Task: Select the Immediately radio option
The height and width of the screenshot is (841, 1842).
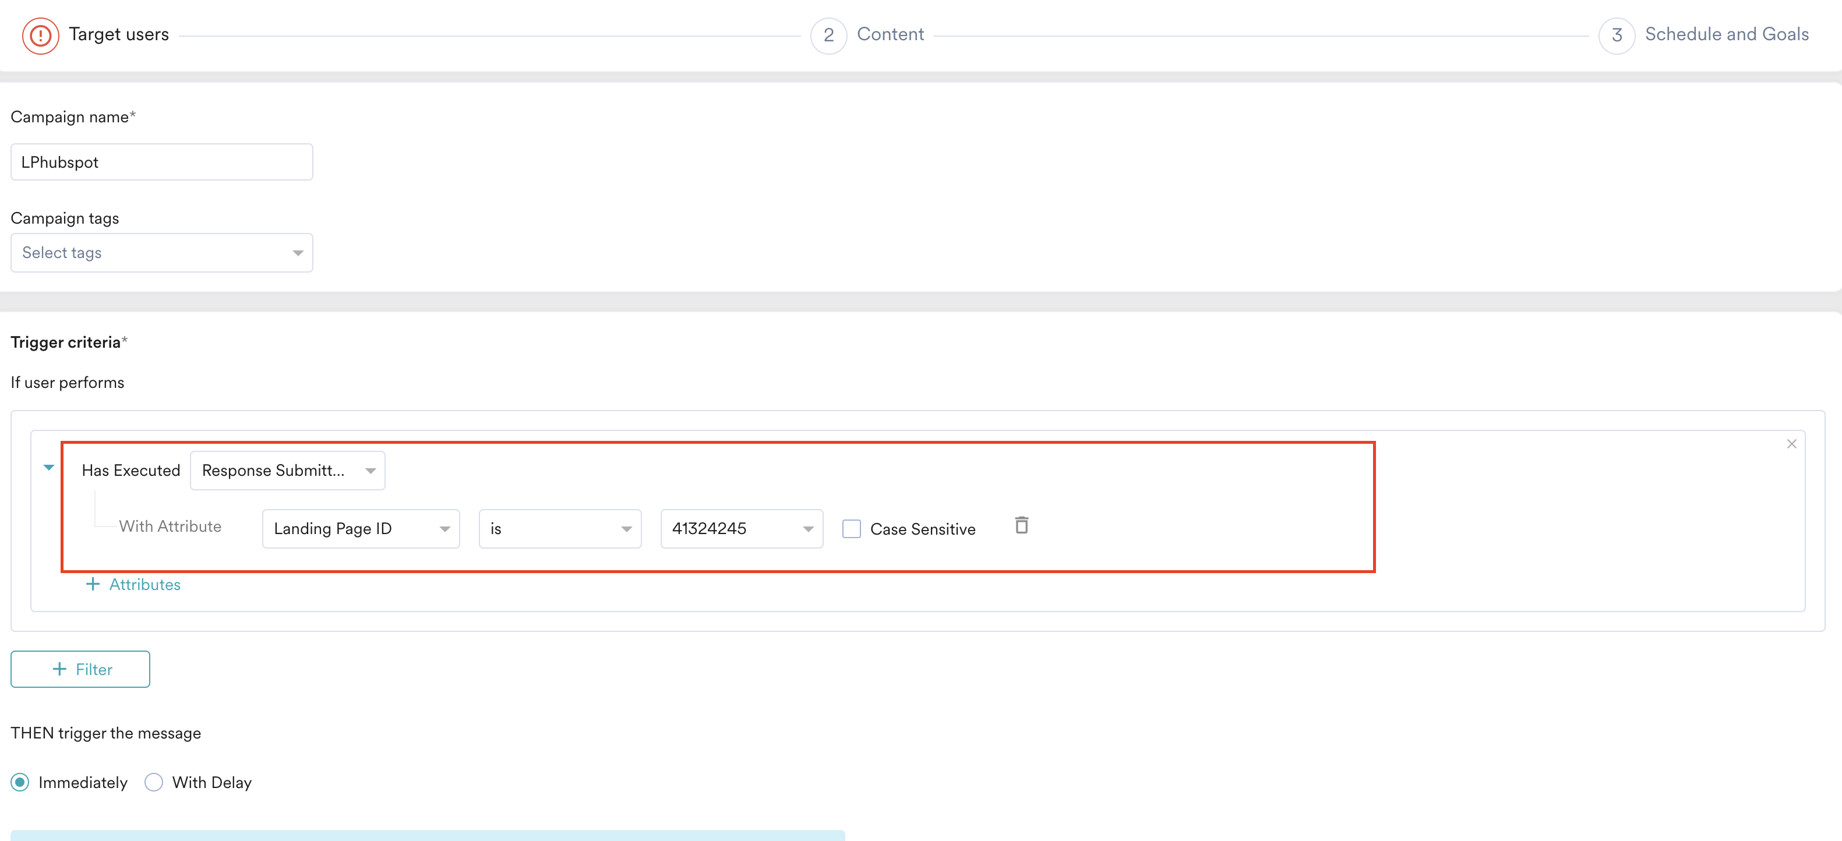Action: point(20,782)
